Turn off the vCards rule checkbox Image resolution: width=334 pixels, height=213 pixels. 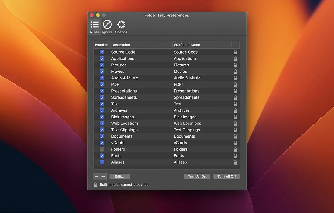(102, 143)
